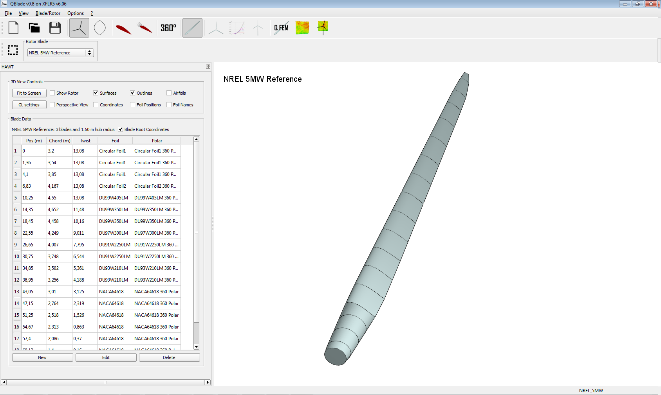Select twist cell 9,011
The image size is (661, 395).
pyautogui.click(x=85, y=233)
